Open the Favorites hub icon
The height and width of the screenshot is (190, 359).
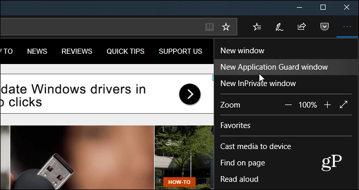click(257, 27)
